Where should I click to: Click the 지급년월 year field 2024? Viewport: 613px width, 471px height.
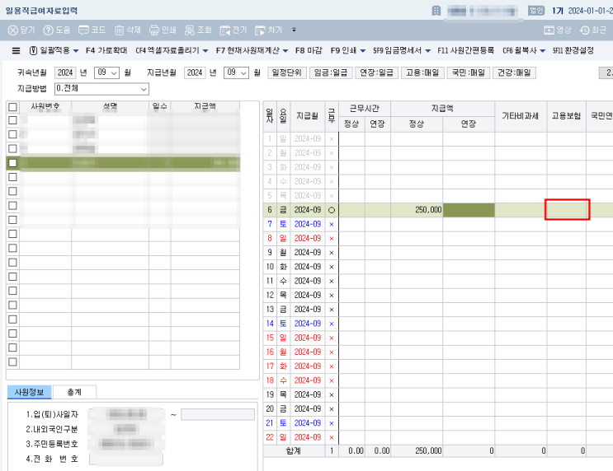coord(195,72)
